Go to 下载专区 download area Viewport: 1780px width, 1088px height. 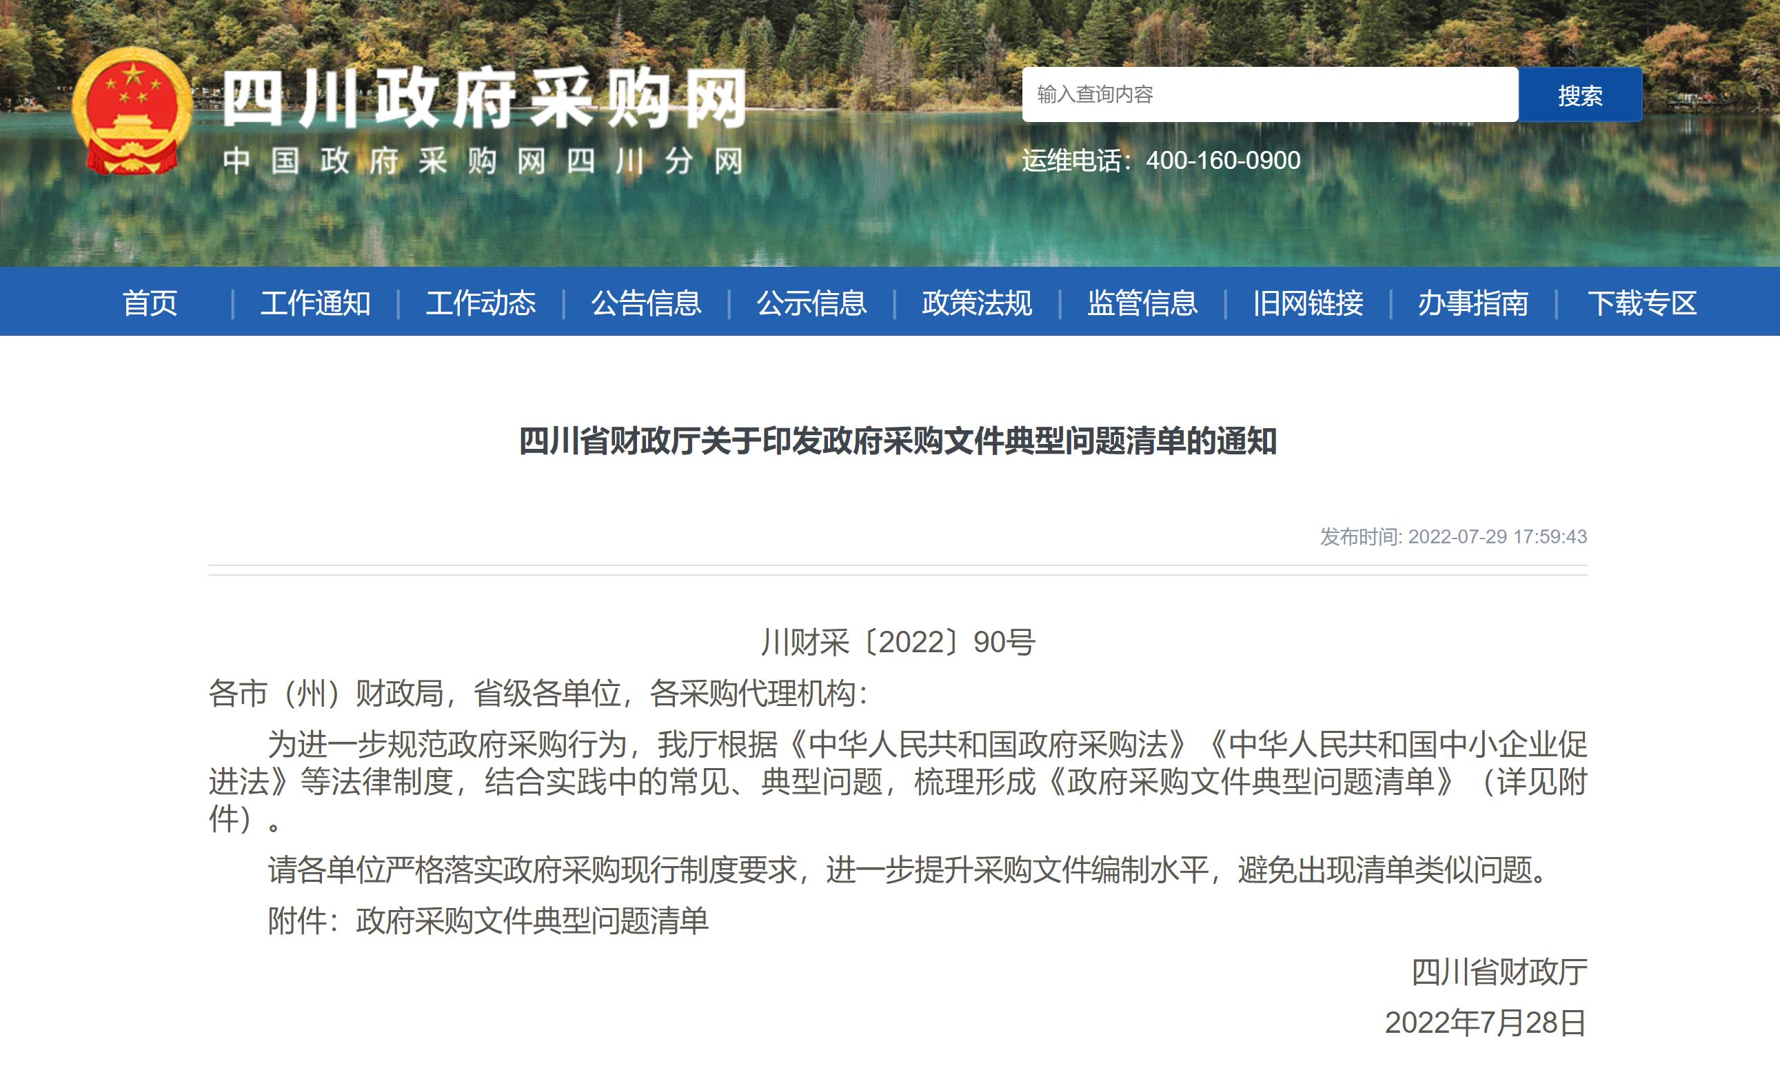pos(1641,303)
